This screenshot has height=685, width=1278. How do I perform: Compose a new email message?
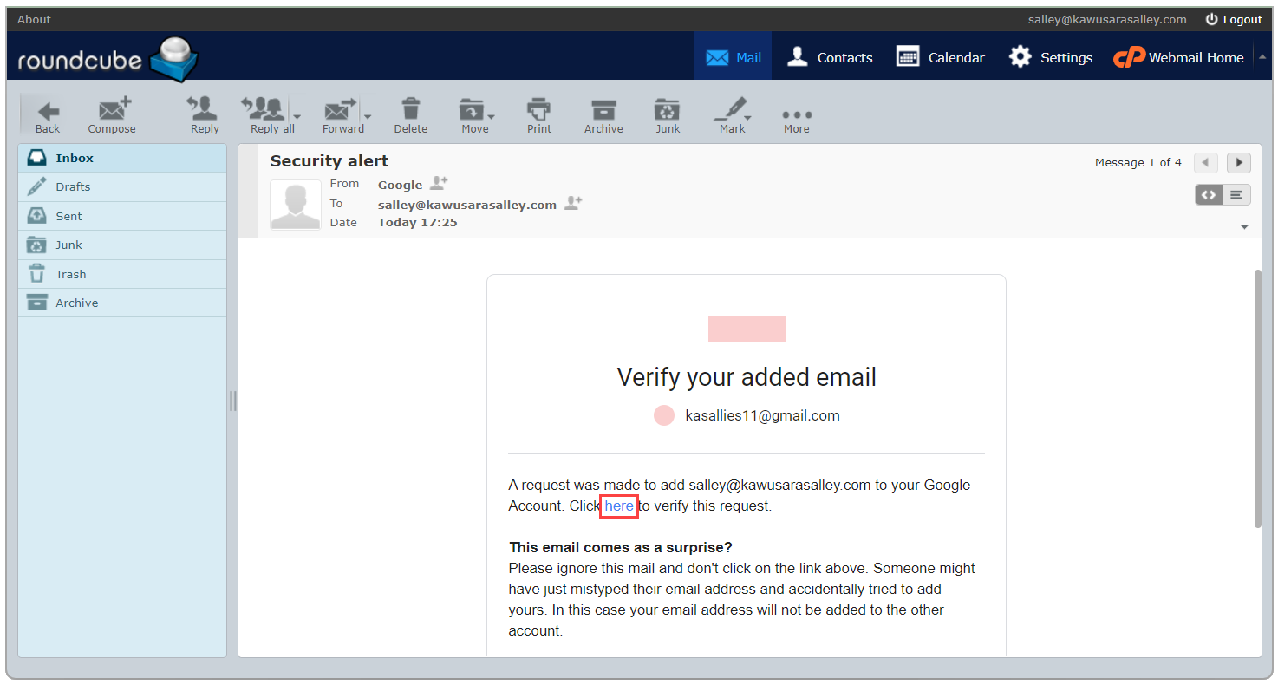tap(112, 116)
